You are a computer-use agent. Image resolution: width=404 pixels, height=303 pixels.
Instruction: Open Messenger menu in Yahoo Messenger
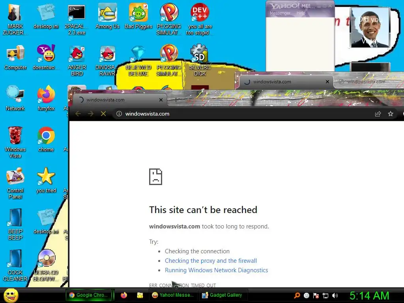pos(280,13)
